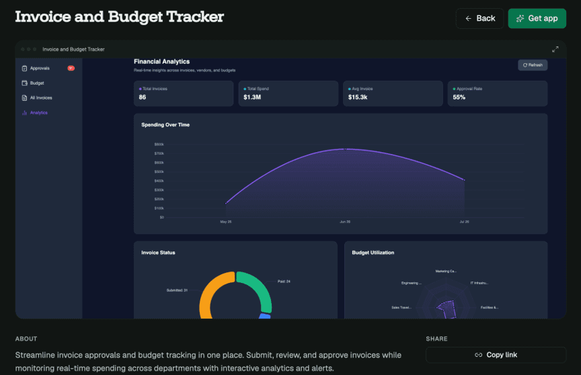Select the Jul 26 data point on chart

464,180
